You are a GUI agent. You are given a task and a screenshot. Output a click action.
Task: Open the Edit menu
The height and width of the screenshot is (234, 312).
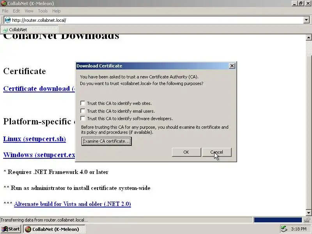pyautogui.click(x=16, y=11)
